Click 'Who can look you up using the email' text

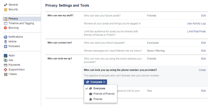click(x=113, y=60)
